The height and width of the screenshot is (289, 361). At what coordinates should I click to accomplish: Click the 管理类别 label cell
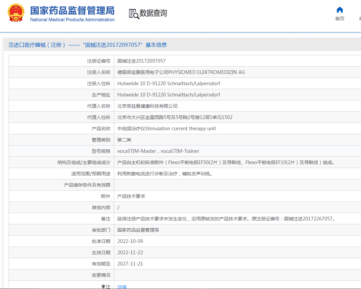62,140
